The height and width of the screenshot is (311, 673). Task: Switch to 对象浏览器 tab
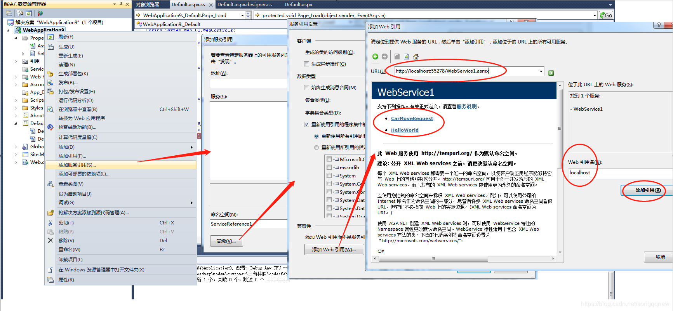coord(148,5)
